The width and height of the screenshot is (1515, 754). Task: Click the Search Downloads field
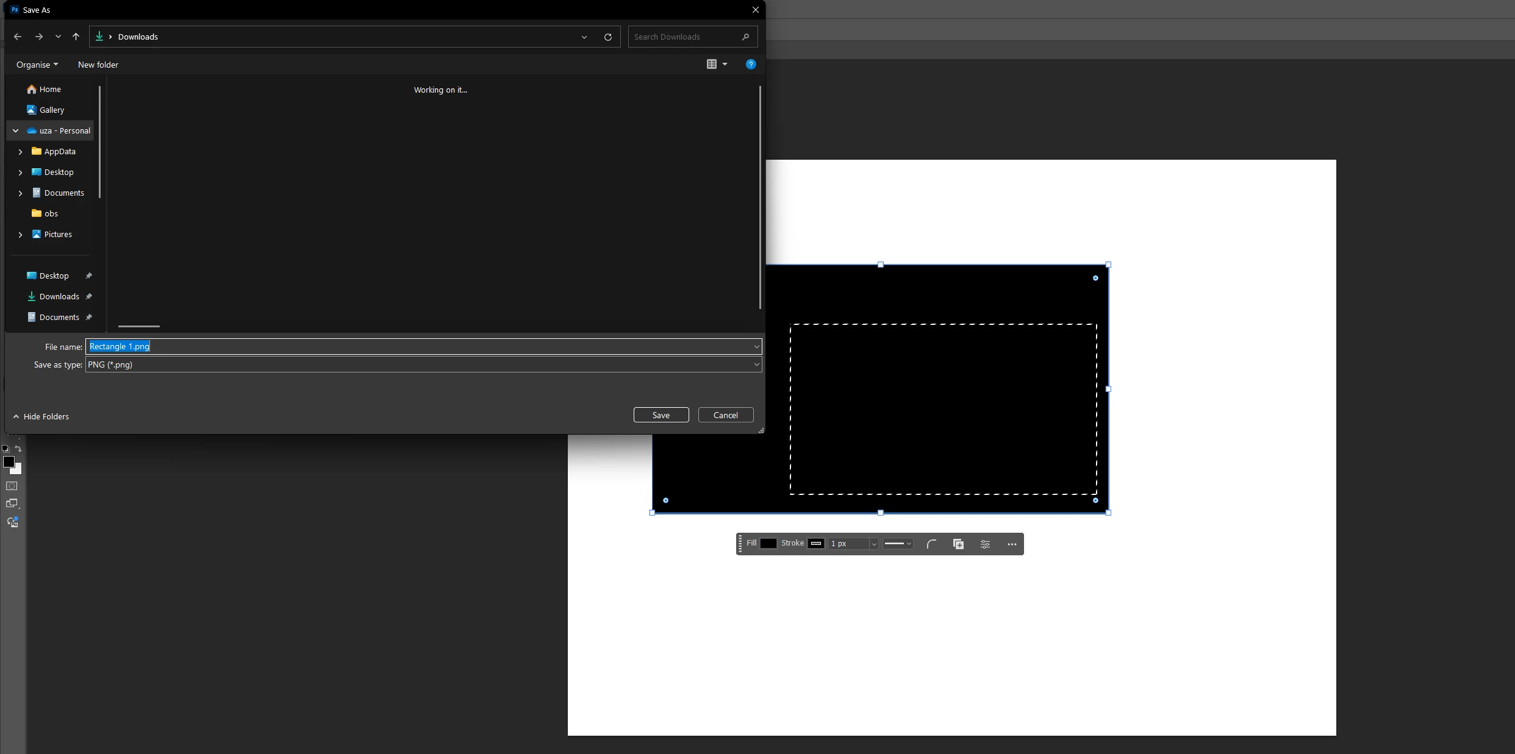pyautogui.click(x=685, y=37)
